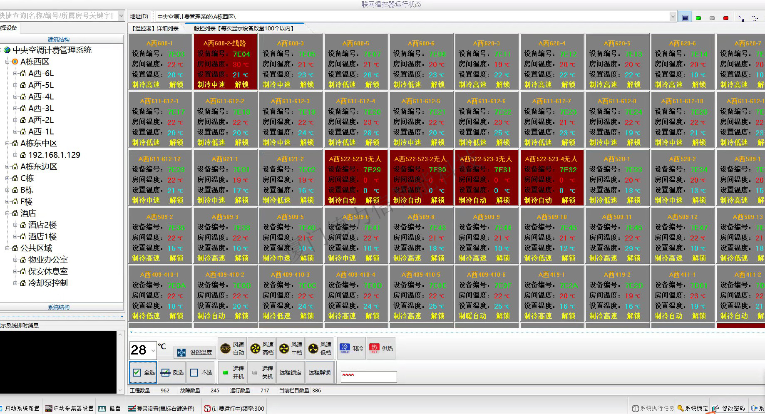Viewport: 765px width, 414px height.
Task: Open the address bar dropdown arrow
Action: tap(673, 17)
